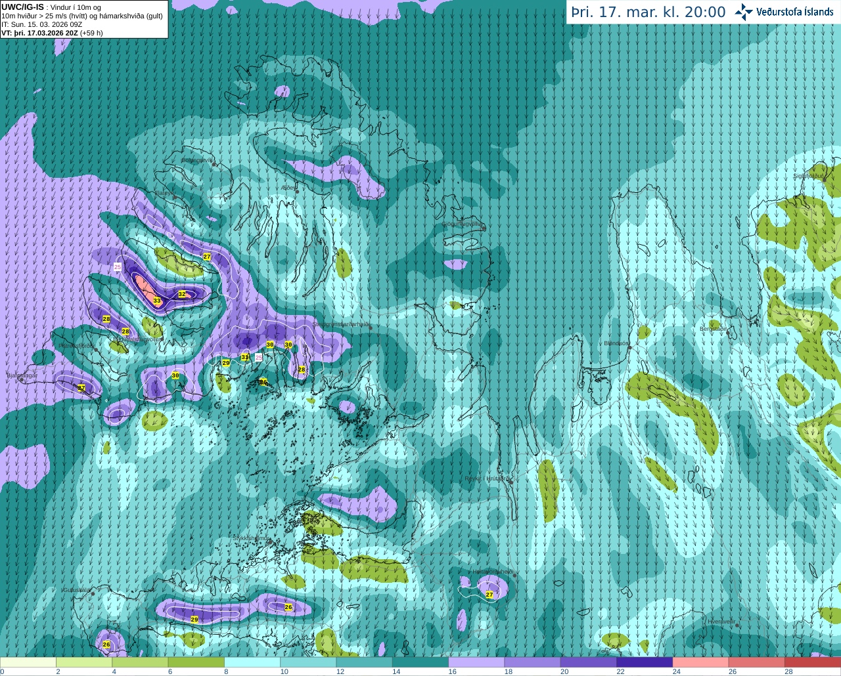841x676 pixels.
Task: Click the yellow 31 gust label
Action: coord(244,357)
